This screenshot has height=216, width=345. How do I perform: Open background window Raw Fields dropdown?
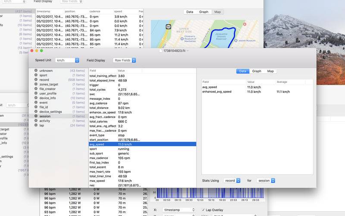[71, 1]
